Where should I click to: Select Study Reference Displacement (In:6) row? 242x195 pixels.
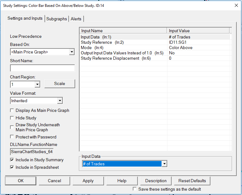pyautogui.click(x=155, y=58)
